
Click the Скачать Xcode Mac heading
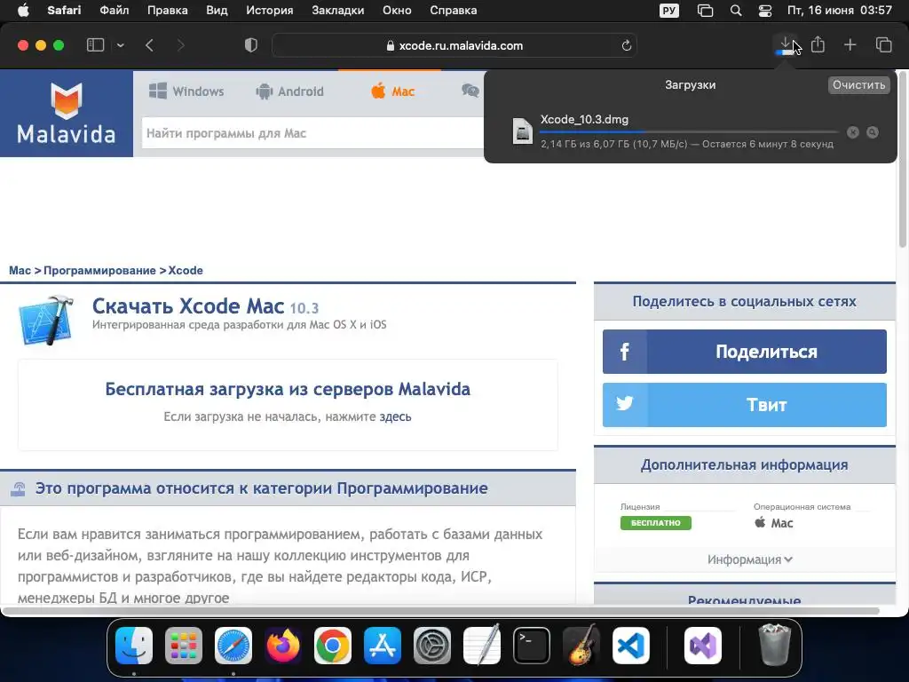point(188,306)
